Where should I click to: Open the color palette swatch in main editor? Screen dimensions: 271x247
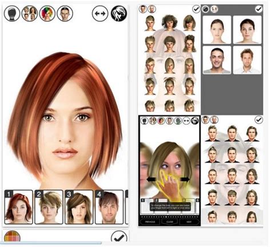coord(13,236)
